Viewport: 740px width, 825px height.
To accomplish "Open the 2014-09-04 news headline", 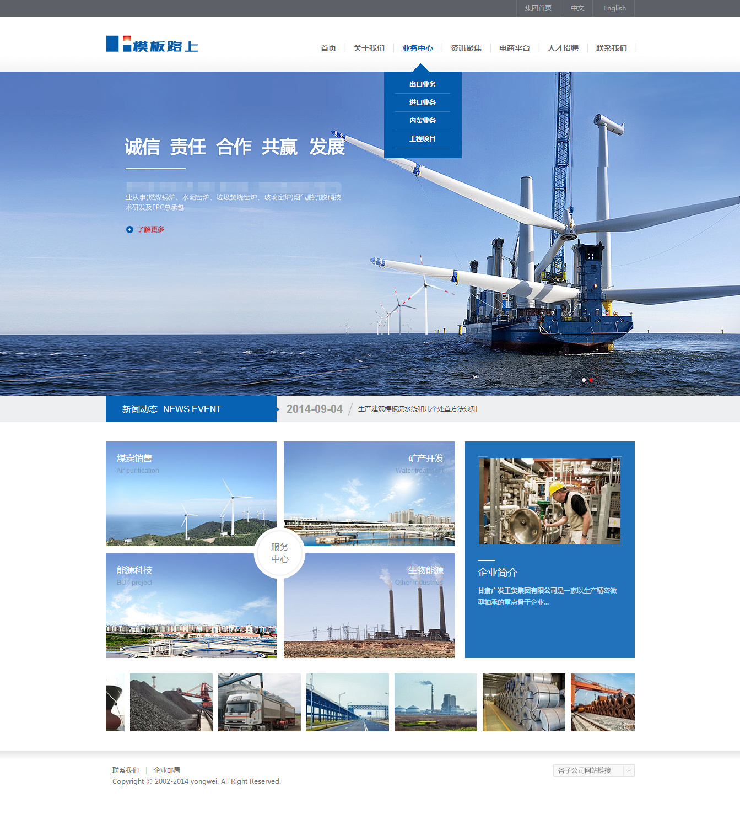I will tap(417, 409).
